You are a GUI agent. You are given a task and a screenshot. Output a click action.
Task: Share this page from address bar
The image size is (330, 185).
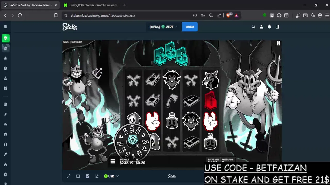click(219, 15)
